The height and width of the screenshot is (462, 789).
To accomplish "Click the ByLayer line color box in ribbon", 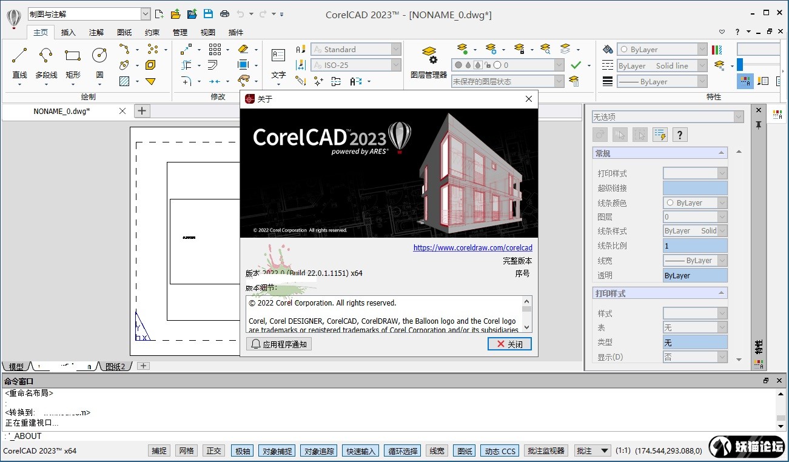I will (662, 49).
